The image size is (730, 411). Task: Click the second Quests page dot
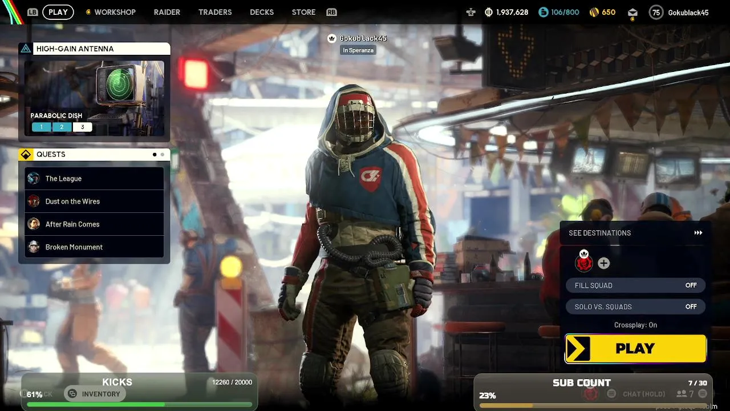pos(163,154)
